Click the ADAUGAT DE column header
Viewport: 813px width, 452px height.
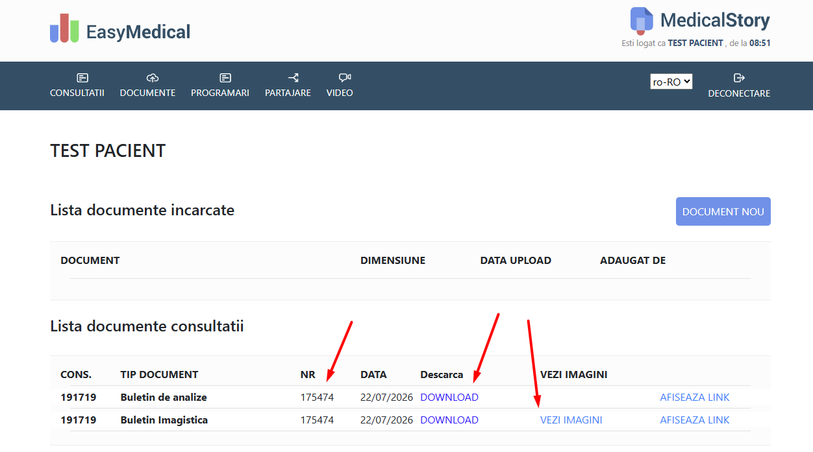tap(633, 261)
